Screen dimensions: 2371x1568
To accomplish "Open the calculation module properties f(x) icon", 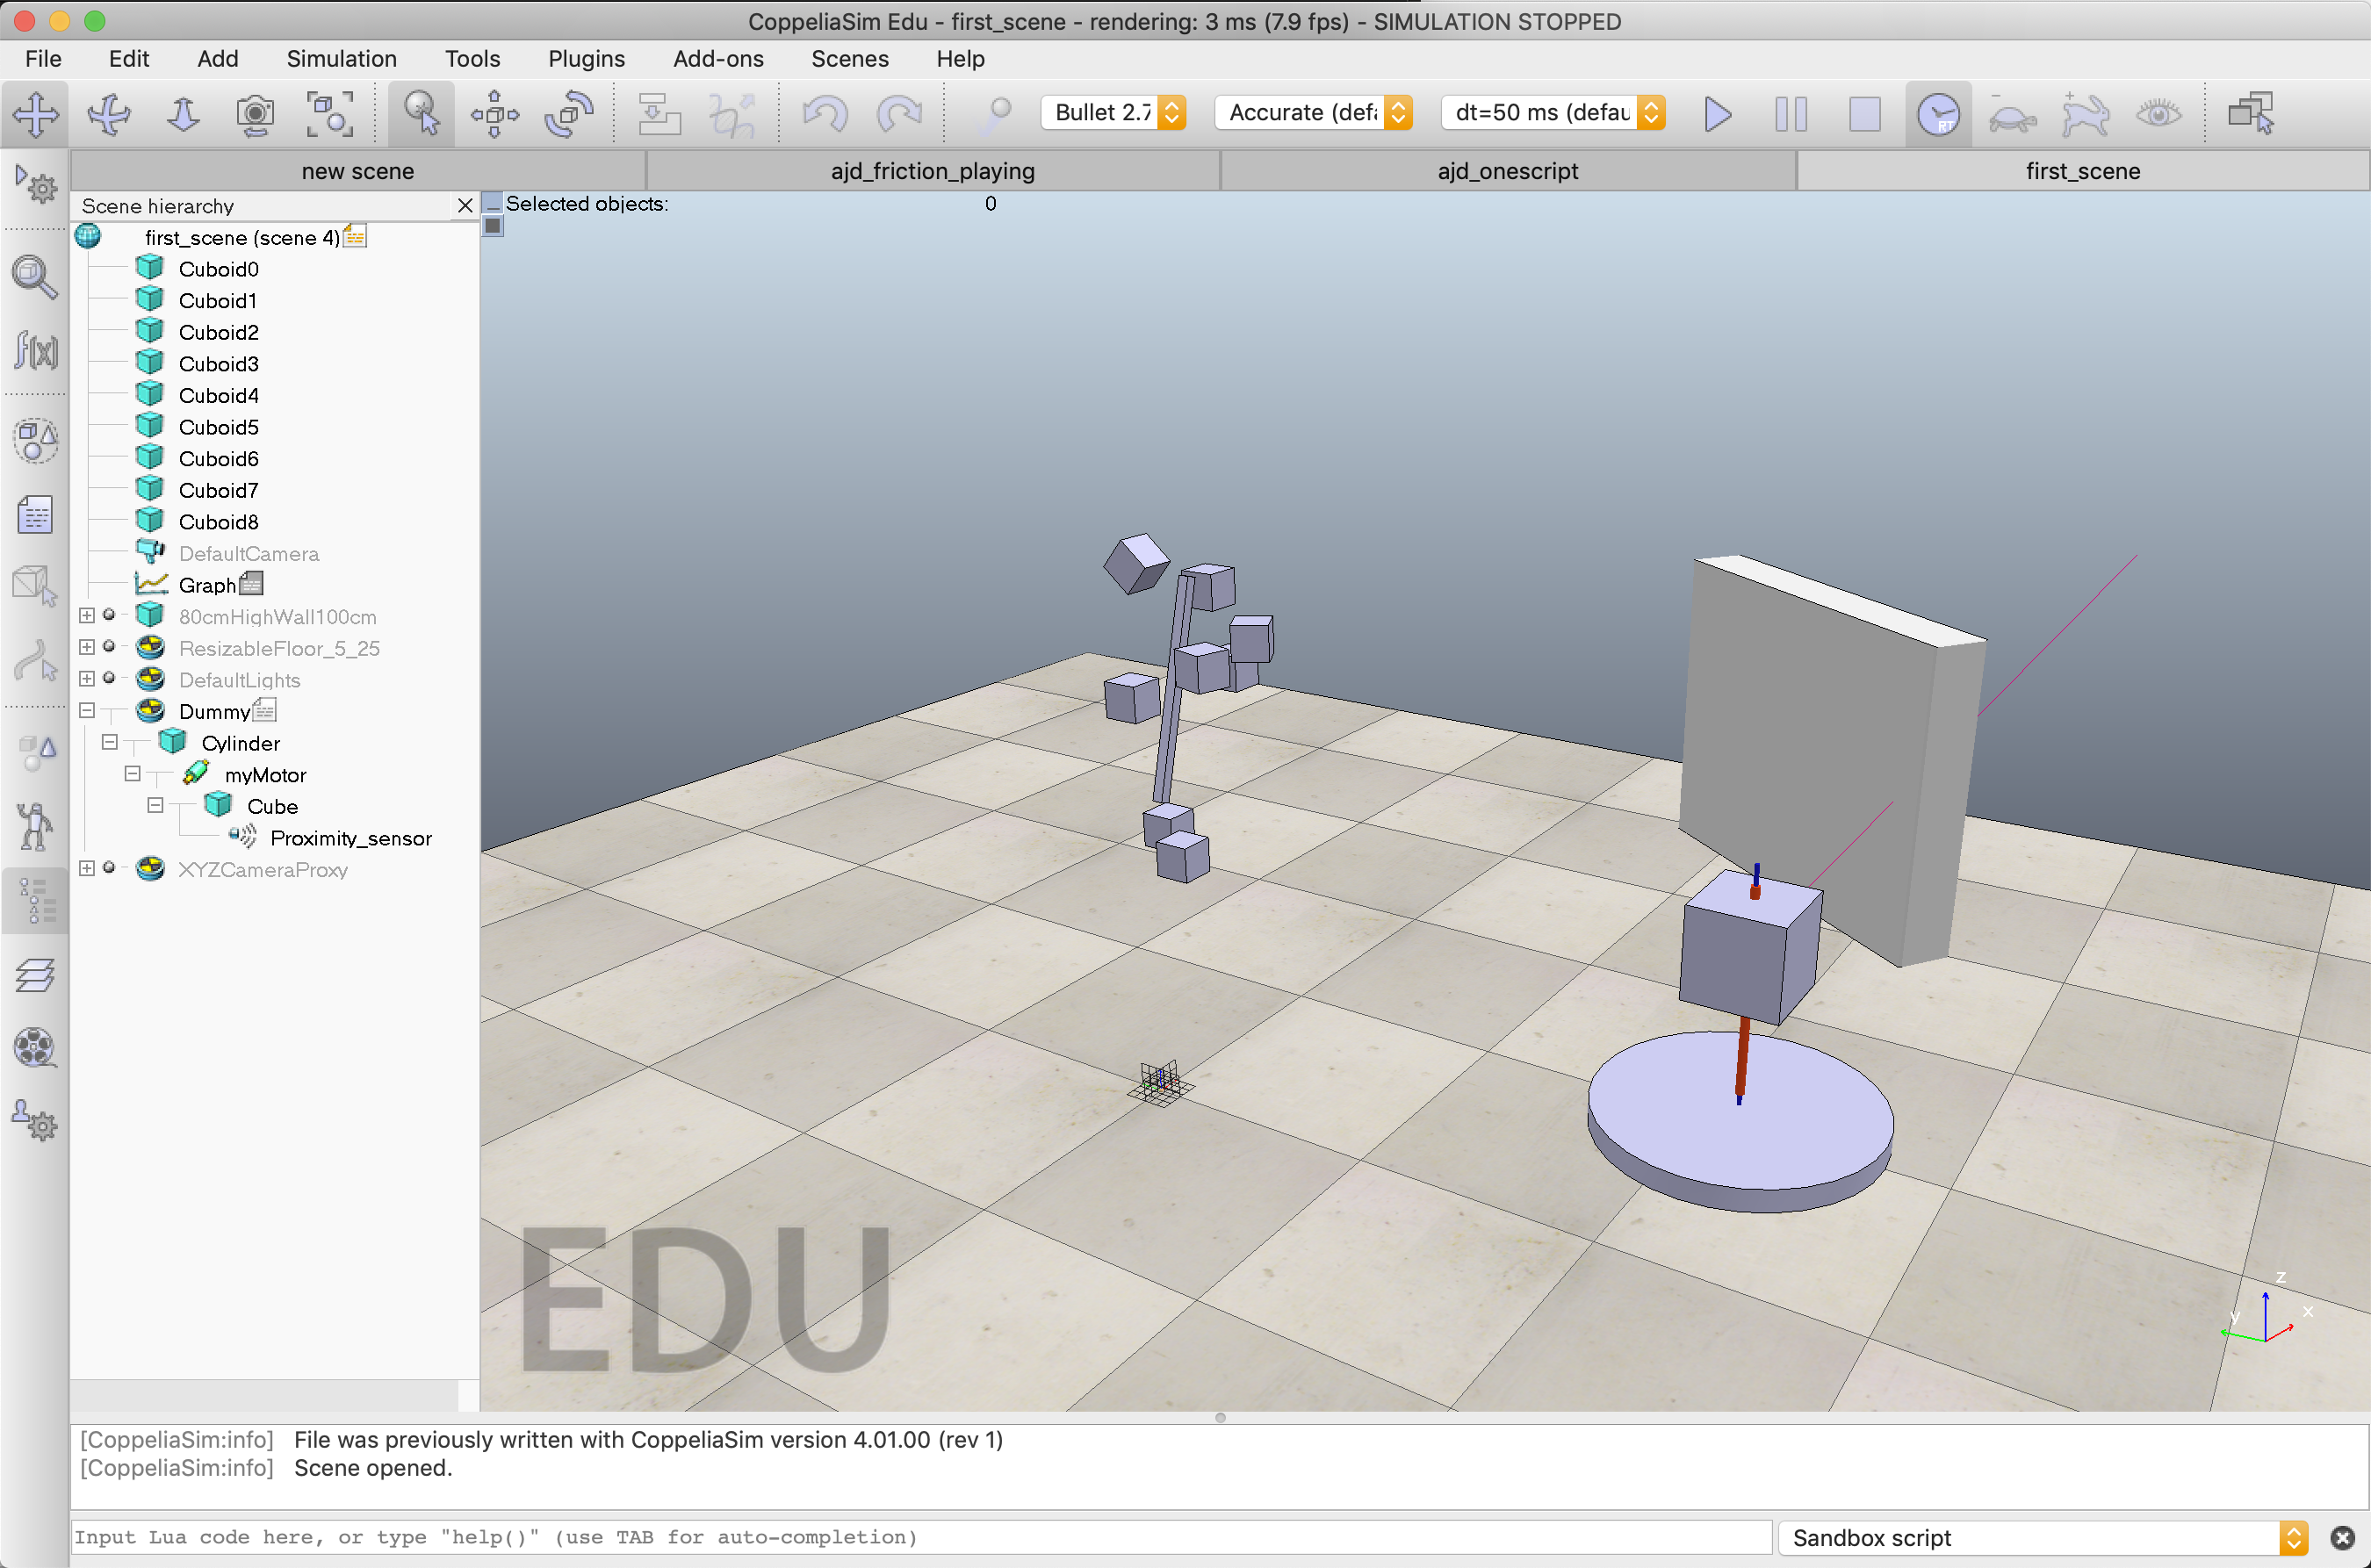I will (x=35, y=351).
